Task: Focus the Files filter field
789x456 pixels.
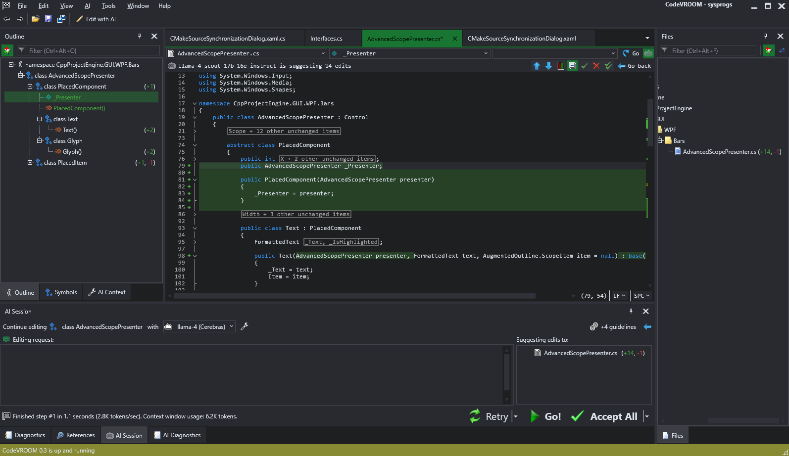Action: pyautogui.click(x=708, y=50)
